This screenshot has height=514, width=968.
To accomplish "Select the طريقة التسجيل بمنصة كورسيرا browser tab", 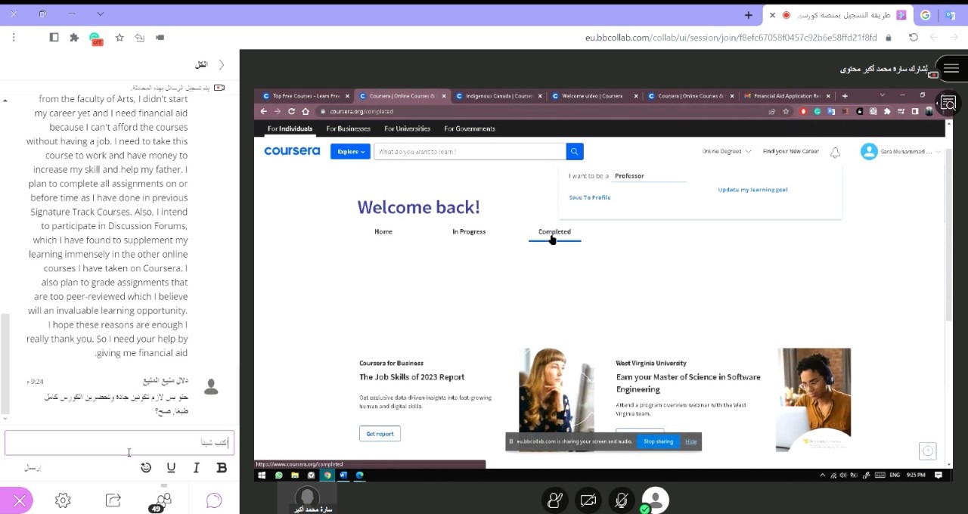I will 845,15.
